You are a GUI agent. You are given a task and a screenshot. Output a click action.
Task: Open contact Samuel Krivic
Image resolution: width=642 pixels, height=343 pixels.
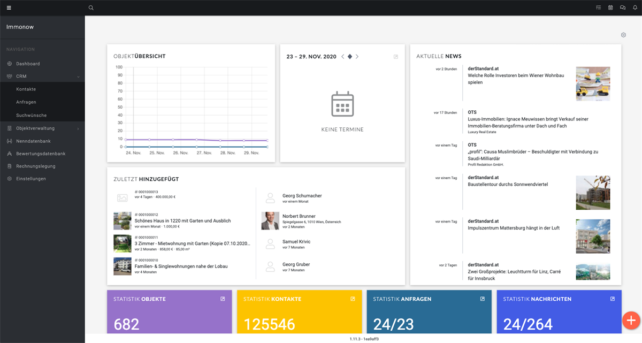tap(296, 242)
